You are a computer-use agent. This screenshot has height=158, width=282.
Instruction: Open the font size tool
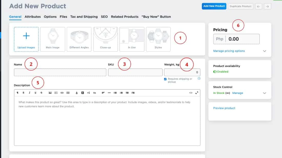pyautogui.click(x=88, y=93)
